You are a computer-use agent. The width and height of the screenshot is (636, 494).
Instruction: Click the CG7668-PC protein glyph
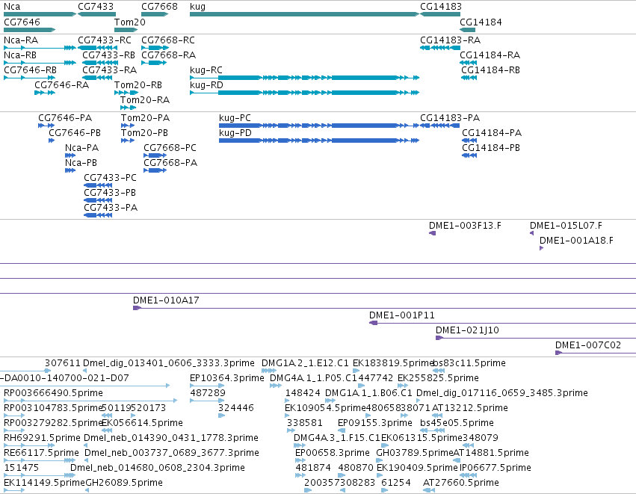(155, 155)
